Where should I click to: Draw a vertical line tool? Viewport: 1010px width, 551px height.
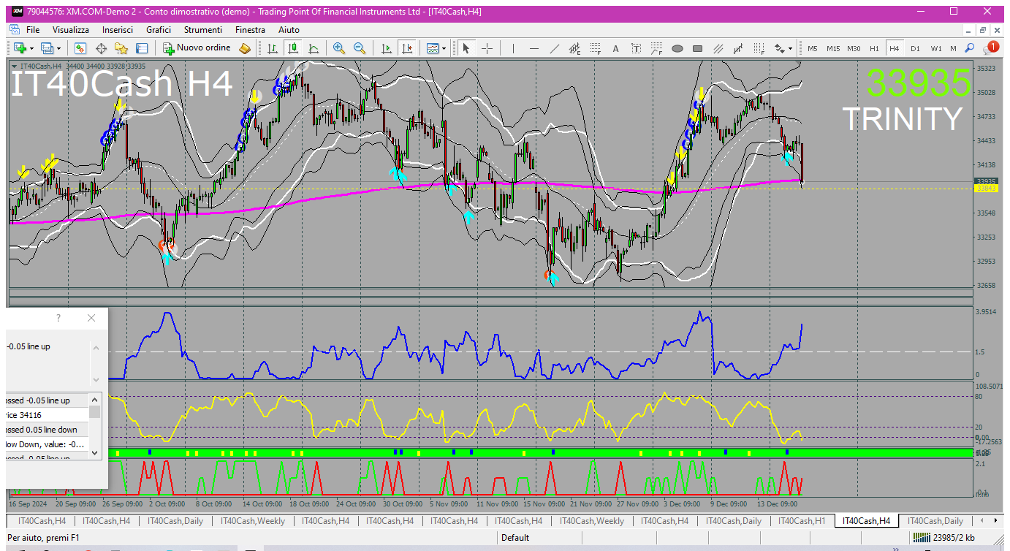coord(514,48)
